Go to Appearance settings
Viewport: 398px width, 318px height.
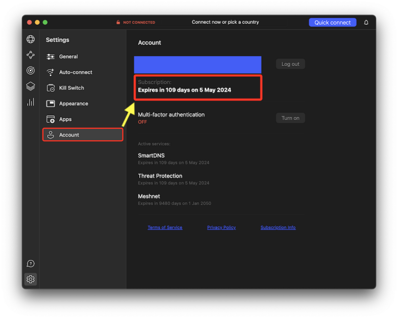pos(83,103)
